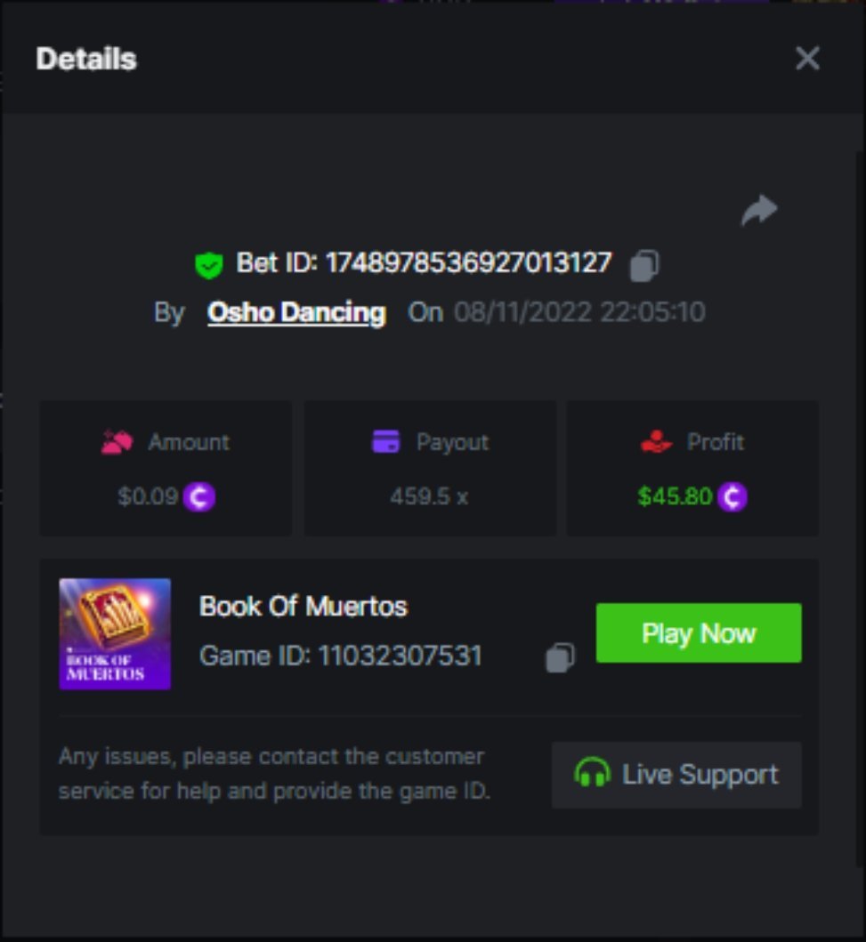The height and width of the screenshot is (942, 866).
Task: Click the Book Of Muertos title
Action: tap(303, 607)
